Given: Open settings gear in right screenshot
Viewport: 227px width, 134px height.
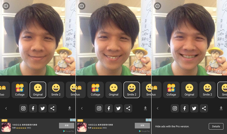Looking at the screenshot, I should pos(157,6).
